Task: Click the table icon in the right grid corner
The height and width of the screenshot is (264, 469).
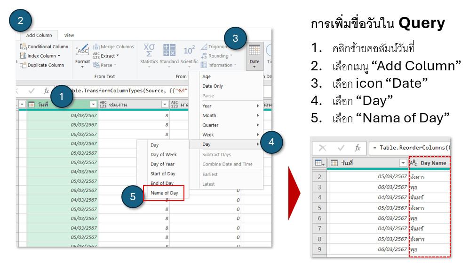Action: 319,163
